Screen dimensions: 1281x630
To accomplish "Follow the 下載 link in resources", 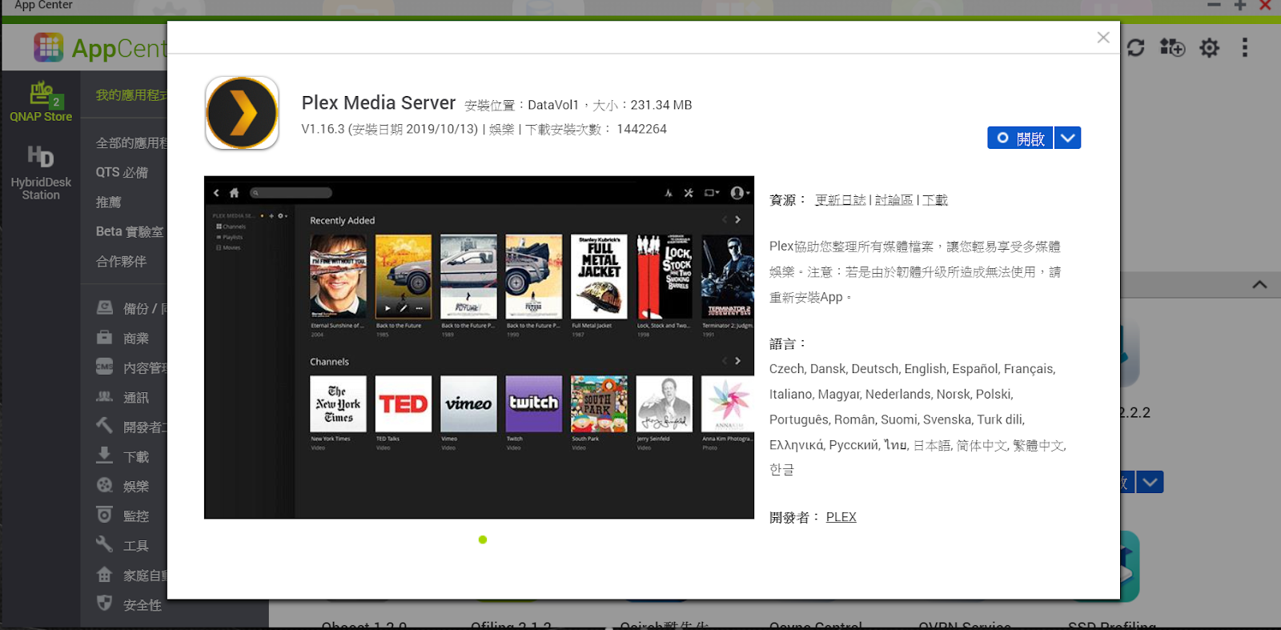I will pos(935,200).
